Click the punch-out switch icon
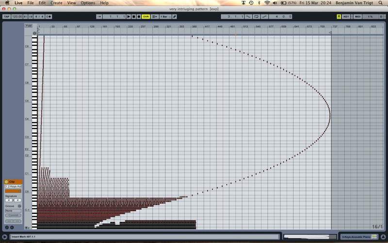Screen dimensions: 388x243 264,17
